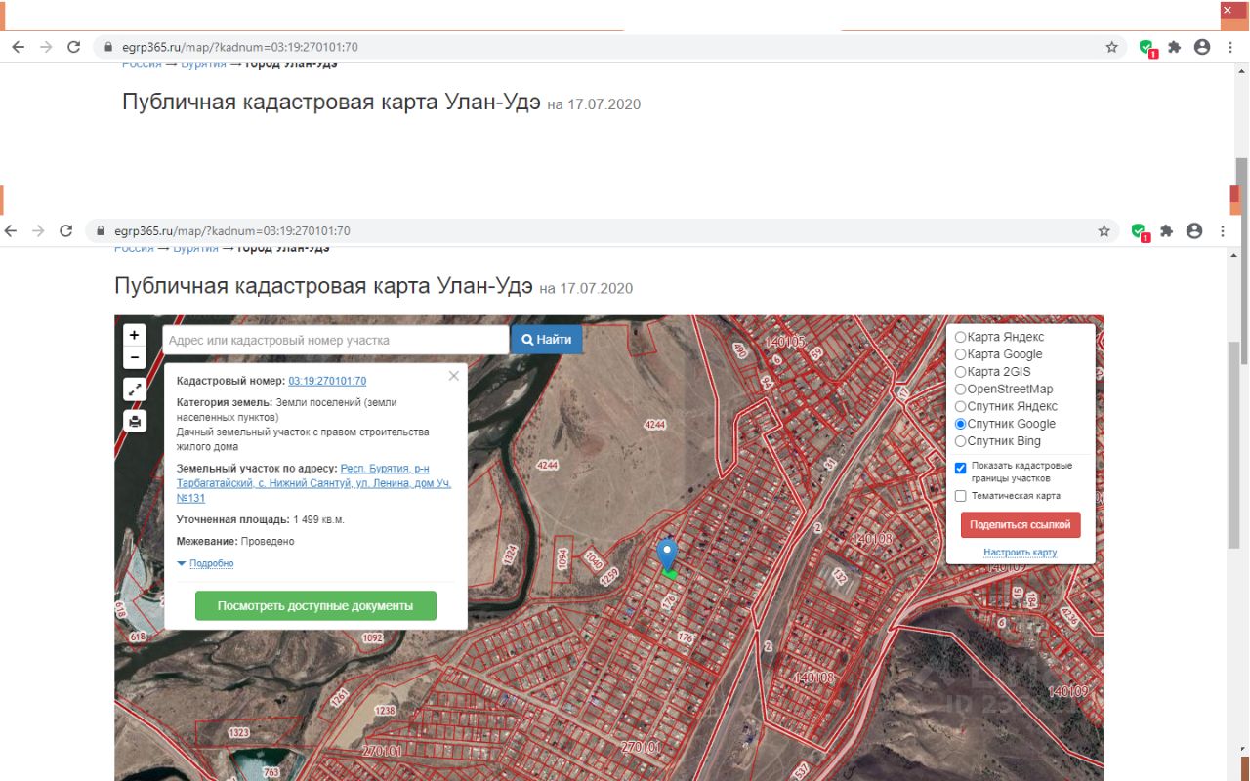Uncheck Показать кадастровые границы участков
1250x781 pixels.
coord(960,468)
